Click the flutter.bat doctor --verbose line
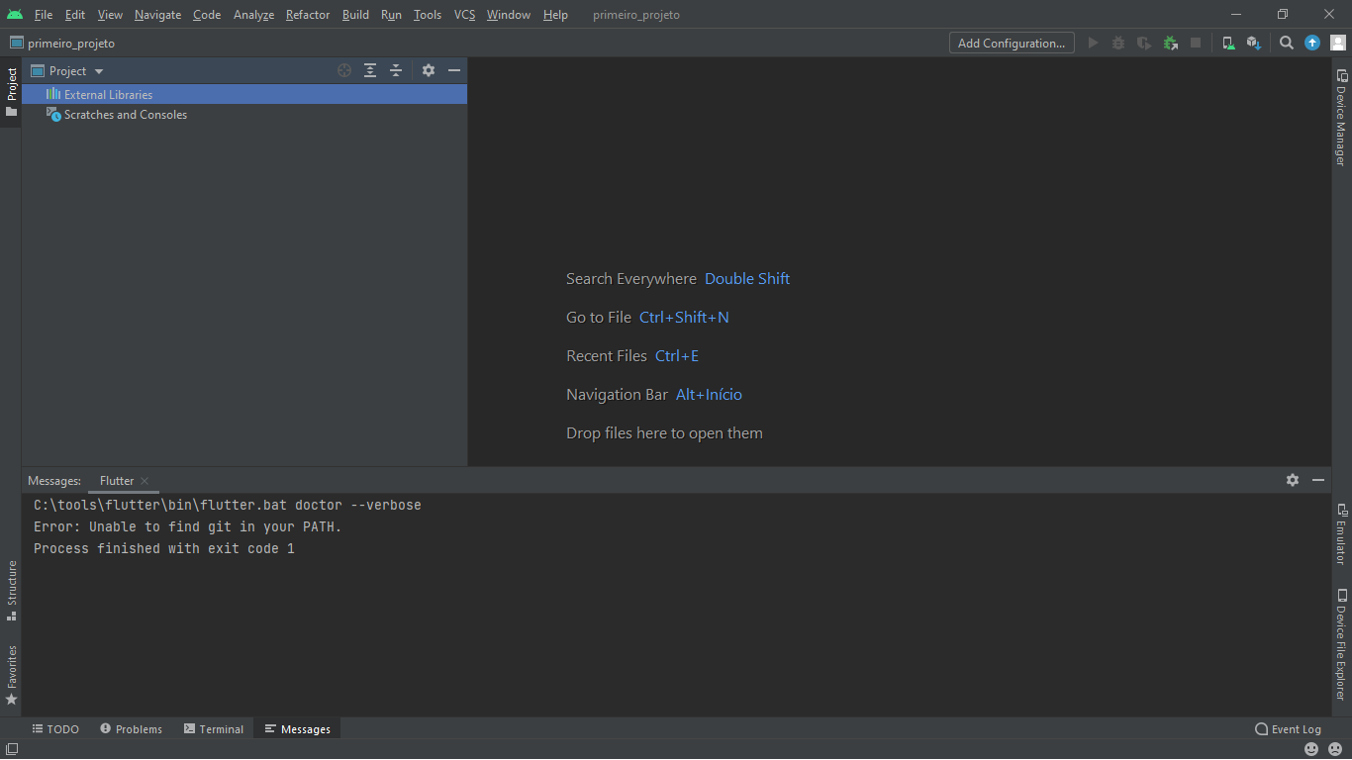 [228, 505]
